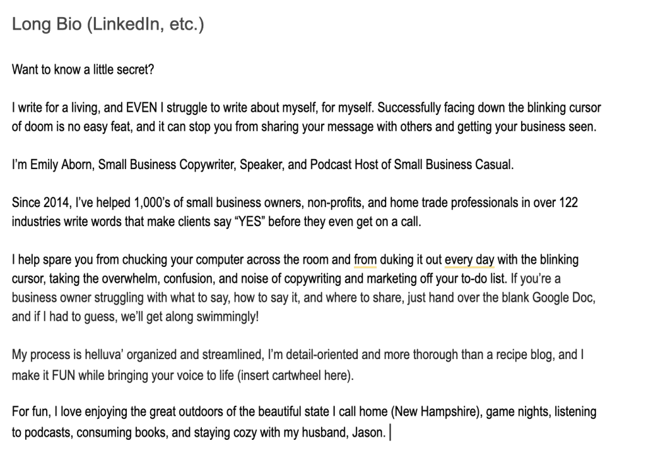Place cursor after 'Jason.' at document end
This screenshot has height=455, width=646.
[389, 433]
